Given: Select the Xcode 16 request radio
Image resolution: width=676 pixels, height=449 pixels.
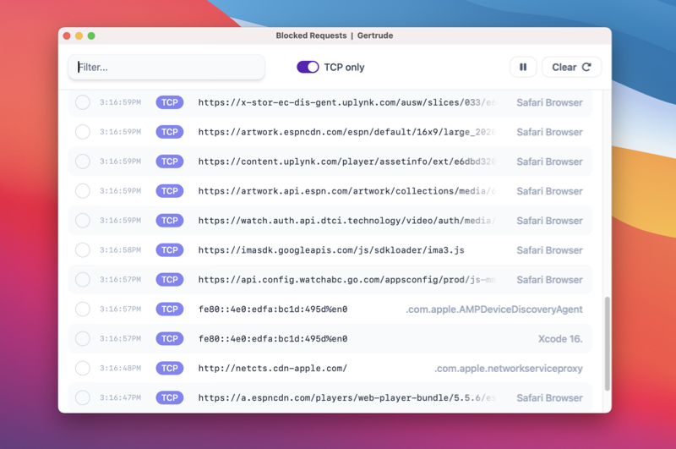Looking at the screenshot, I should click(83, 339).
